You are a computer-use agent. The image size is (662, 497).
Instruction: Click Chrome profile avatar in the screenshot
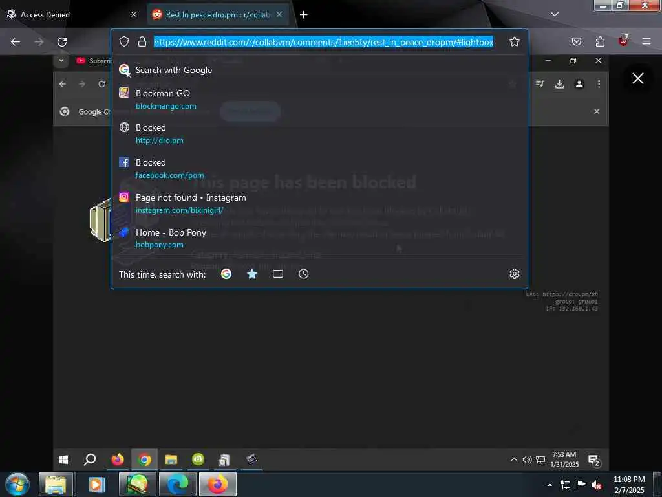click(x=579, y=84)
